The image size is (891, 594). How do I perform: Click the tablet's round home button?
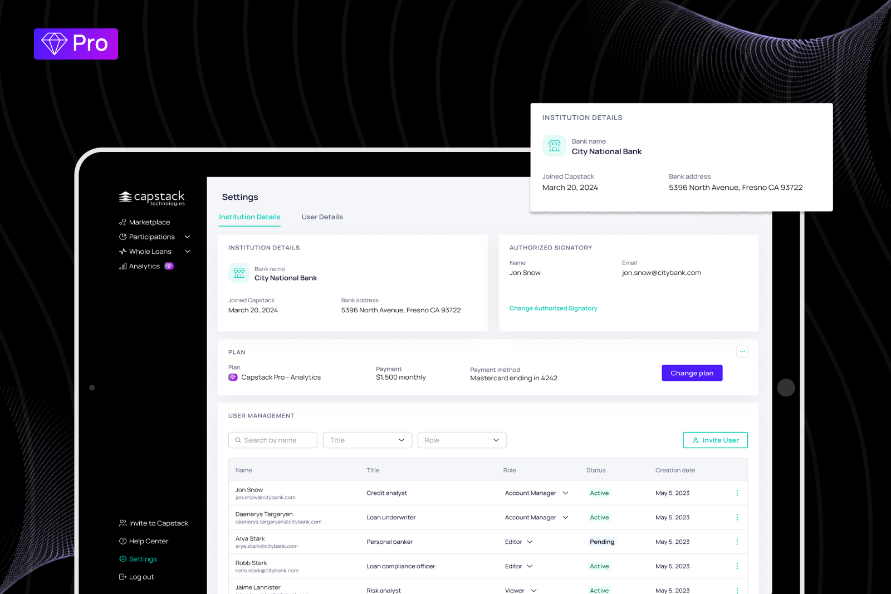[786, 387]
